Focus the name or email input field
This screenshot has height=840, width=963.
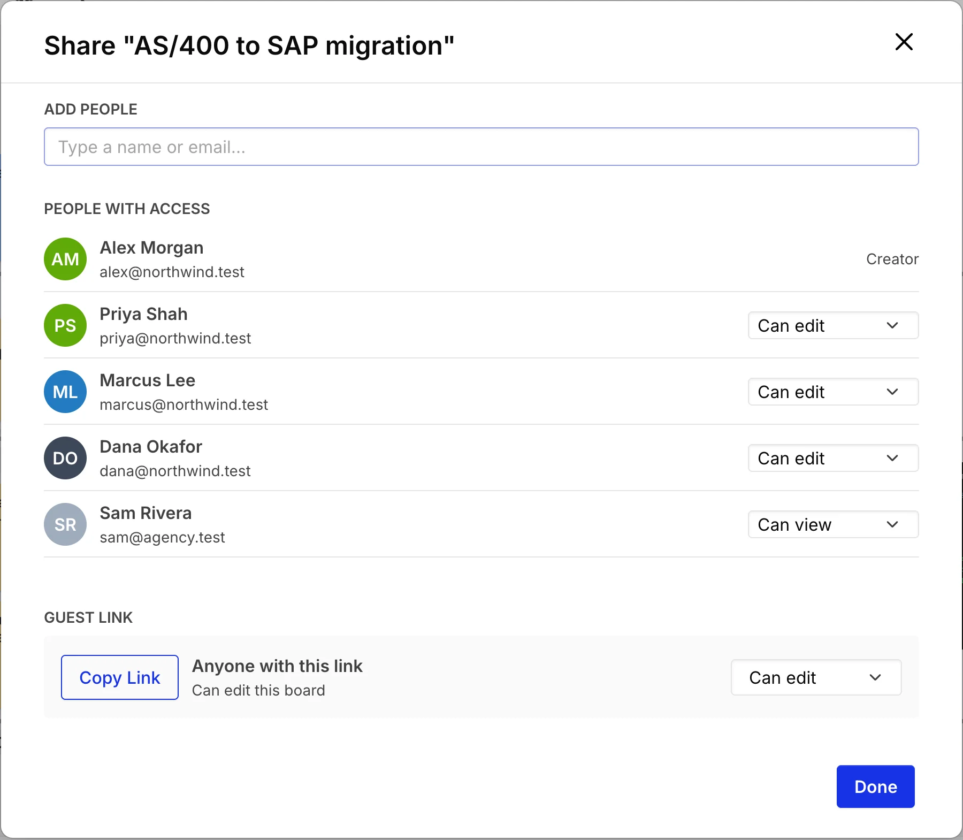pyautogui.click(x=481, y=147)
